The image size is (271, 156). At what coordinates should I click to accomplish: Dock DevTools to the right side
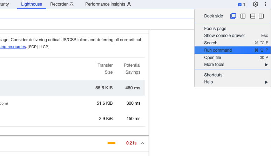coord(261,16)
